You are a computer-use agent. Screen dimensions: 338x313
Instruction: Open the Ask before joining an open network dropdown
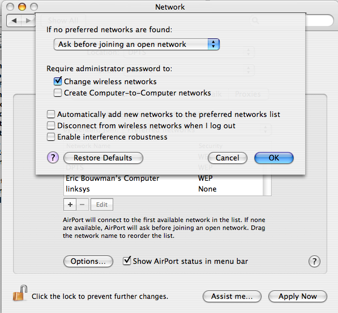(x=136, y=44)
